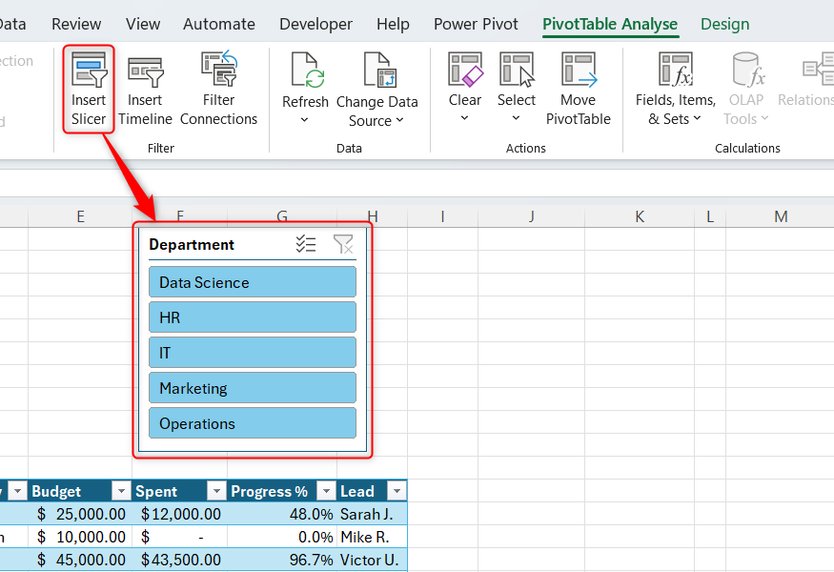Viewport: 834px width, 572px height.
Task: Switch to the Design tab
Action: click(725, 24)
